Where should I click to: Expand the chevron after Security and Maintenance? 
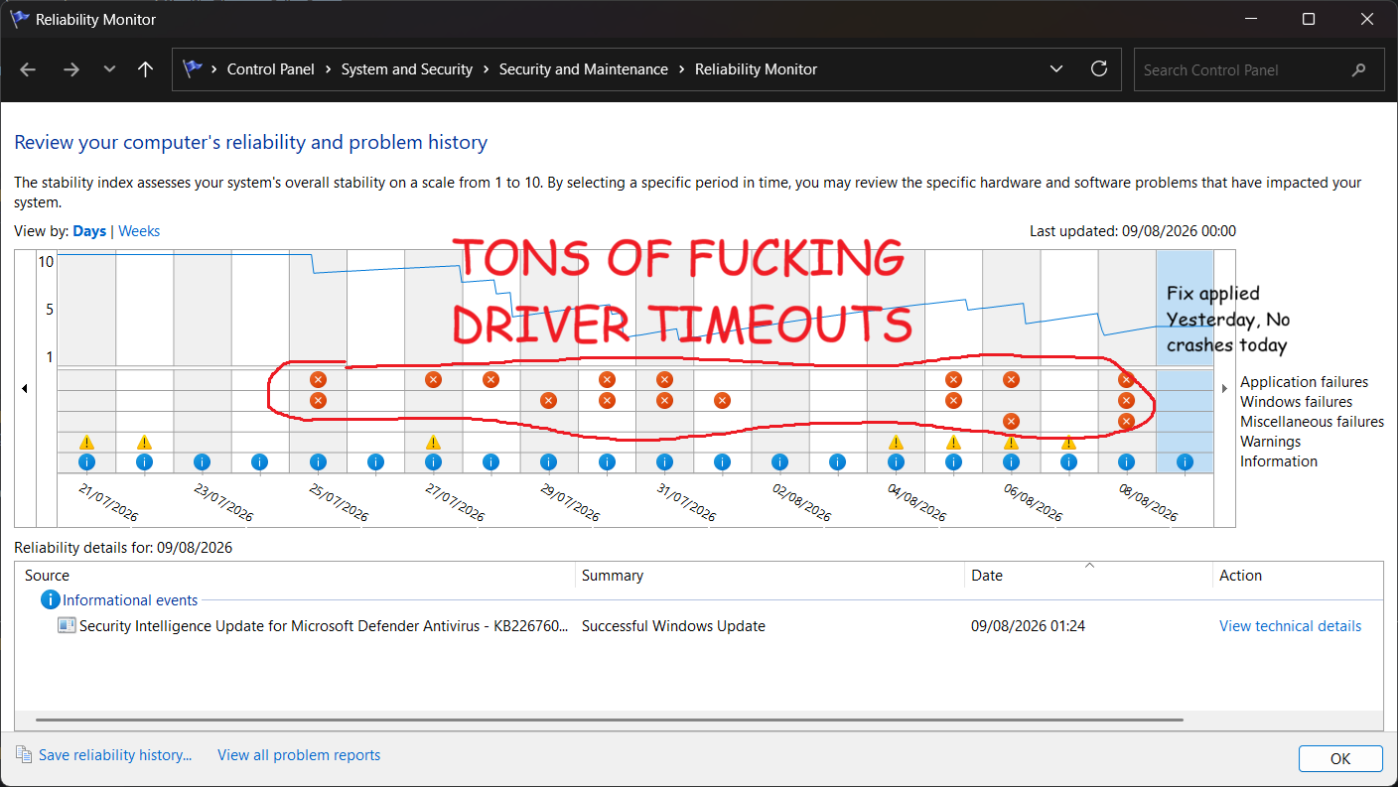coord(681,69)
